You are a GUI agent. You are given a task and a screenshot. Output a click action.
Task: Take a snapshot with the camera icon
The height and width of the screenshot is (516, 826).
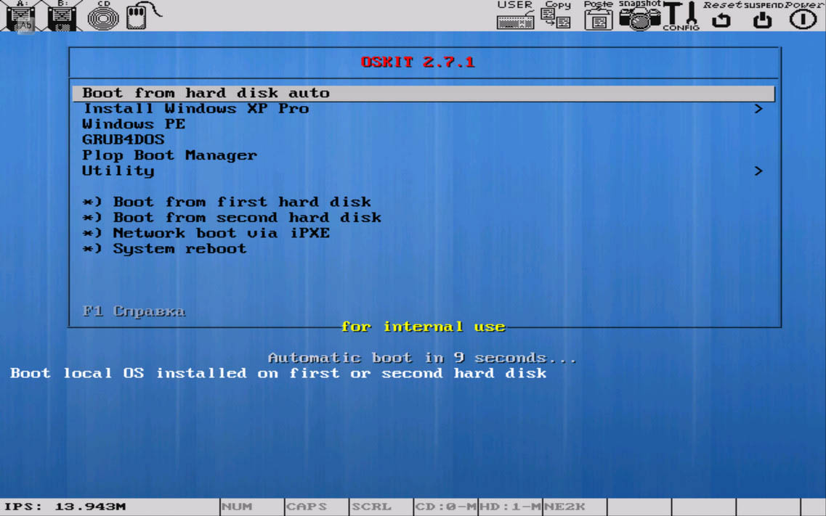pyautogui.click(x=639, y=15)
